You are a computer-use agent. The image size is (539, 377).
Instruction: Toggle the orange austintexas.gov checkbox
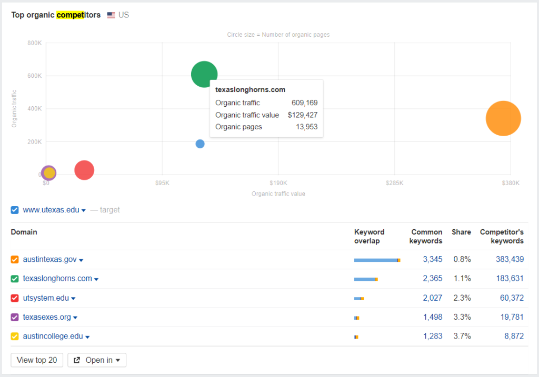coord(14,259)
